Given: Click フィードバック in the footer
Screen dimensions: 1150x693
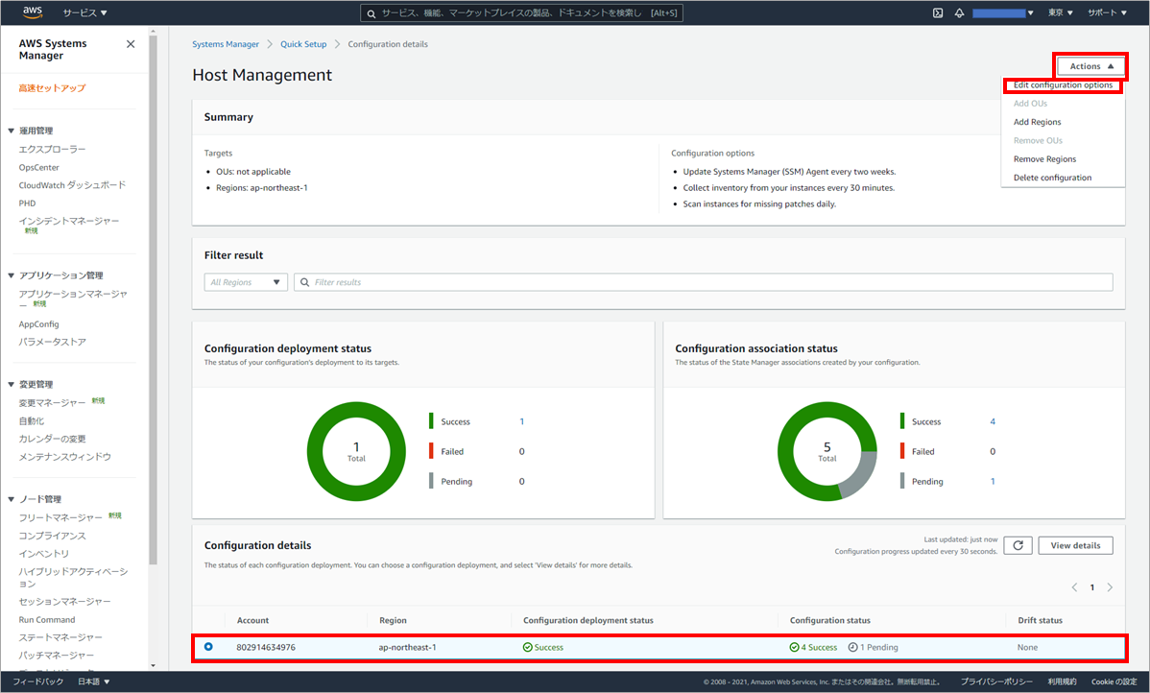Looking at the screenshot, I should coord(38,681).
